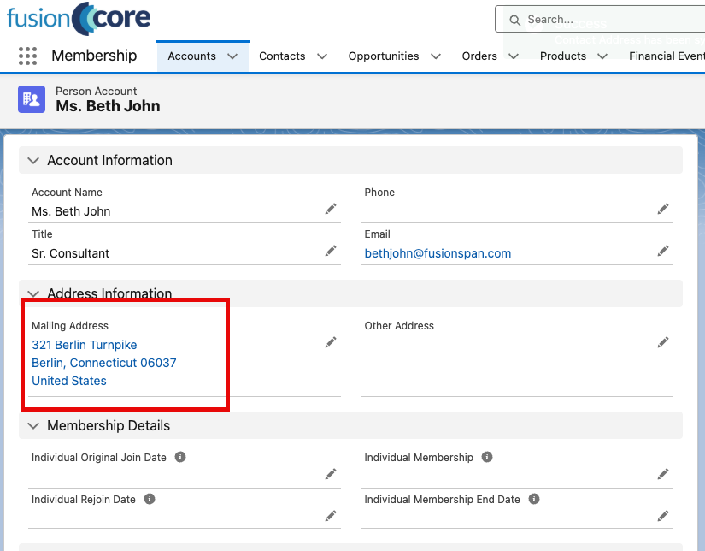Open the Opportunities tab dropdown chevron
The width and height of the screenshot is (705, 551).
tap(436, 56)
